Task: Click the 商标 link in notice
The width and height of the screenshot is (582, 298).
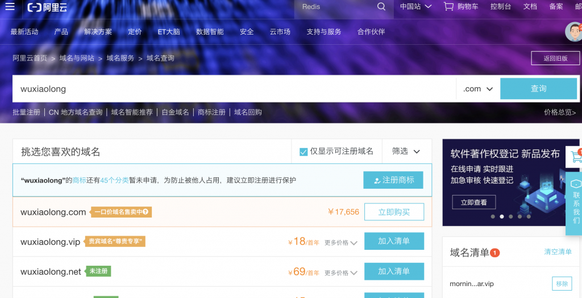Action: (x=80, y=180)
